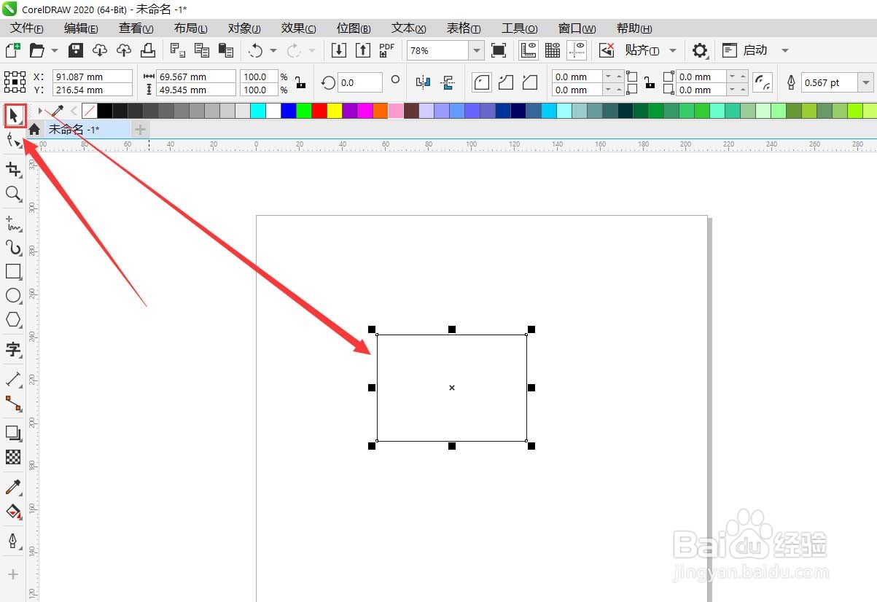877x602 pixels.
Task: Select the Drop Shadow tool
Action: click(x=13, y=433)
